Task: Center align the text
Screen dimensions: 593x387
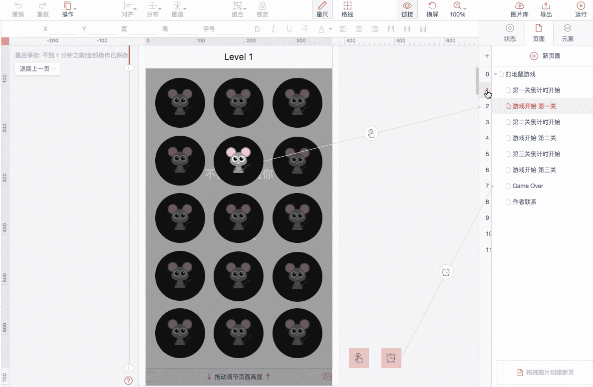Action: point(359,29)
